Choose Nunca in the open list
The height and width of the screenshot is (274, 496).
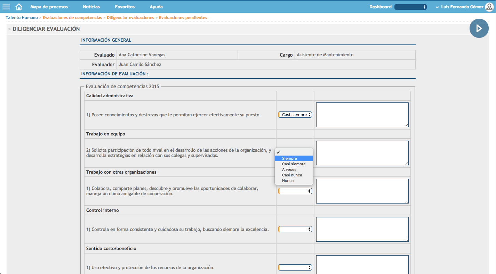click(x=294, y=181)
